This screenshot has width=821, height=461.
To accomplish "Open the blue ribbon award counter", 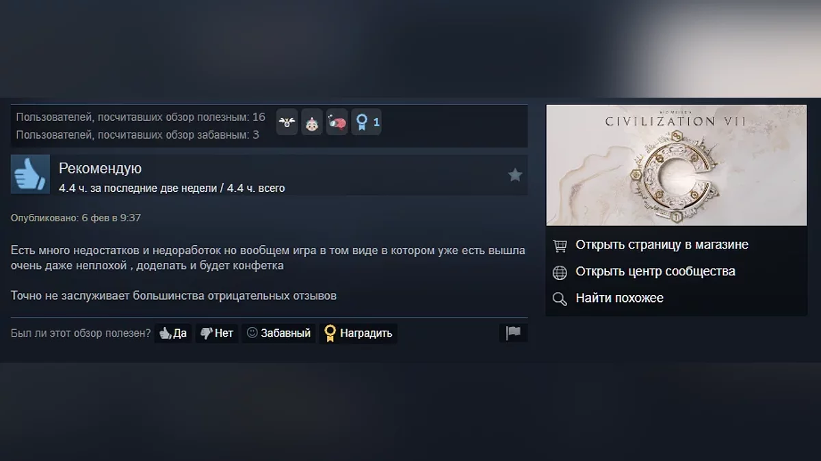I will pos(366,123).
